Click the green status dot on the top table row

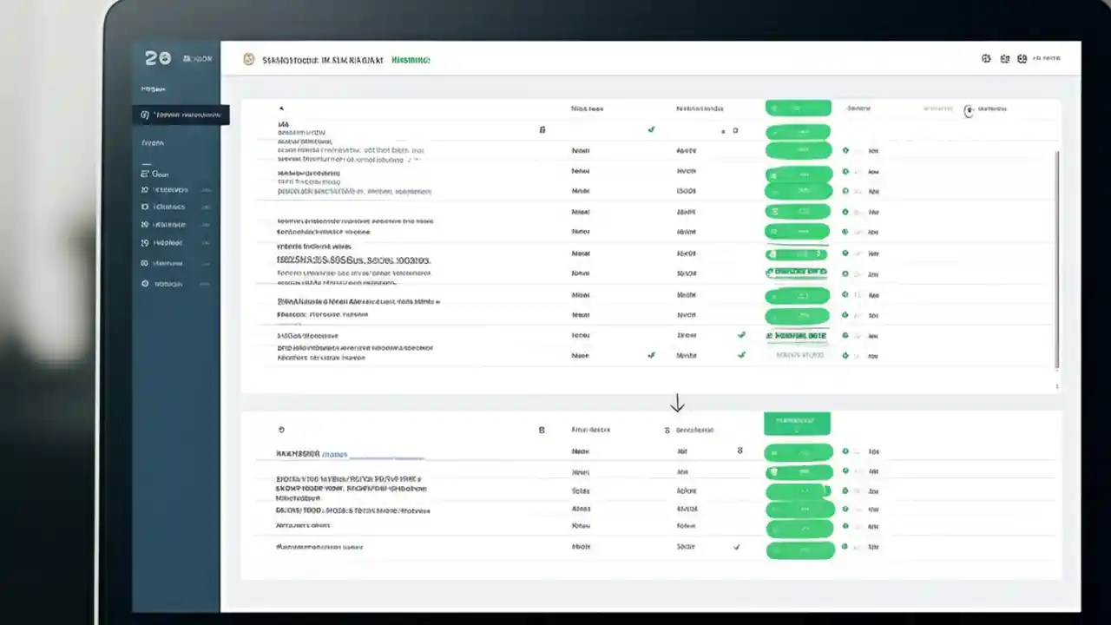pyautogui.click(x=845, y=149)
